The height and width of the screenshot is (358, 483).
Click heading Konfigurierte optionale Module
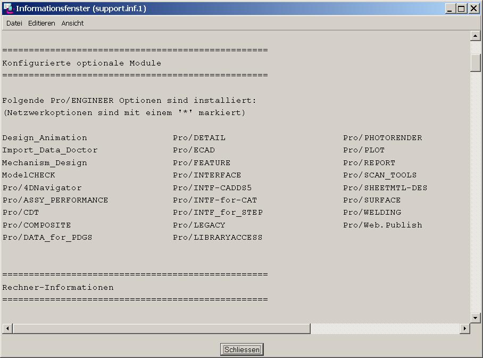(81, 63)
